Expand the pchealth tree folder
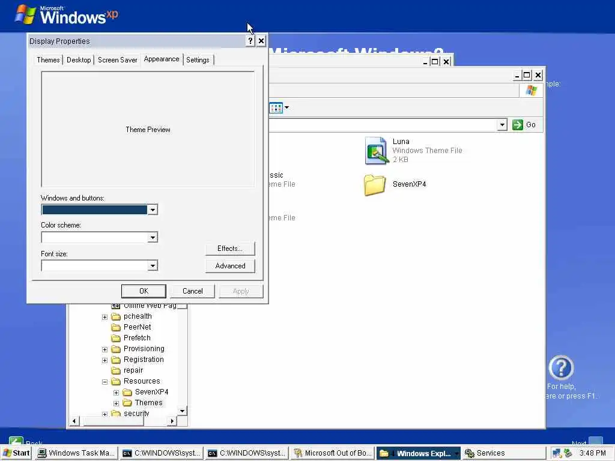 point(105,317)
